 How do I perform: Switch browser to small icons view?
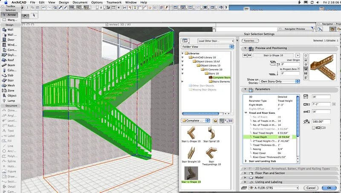pos(226,121)
